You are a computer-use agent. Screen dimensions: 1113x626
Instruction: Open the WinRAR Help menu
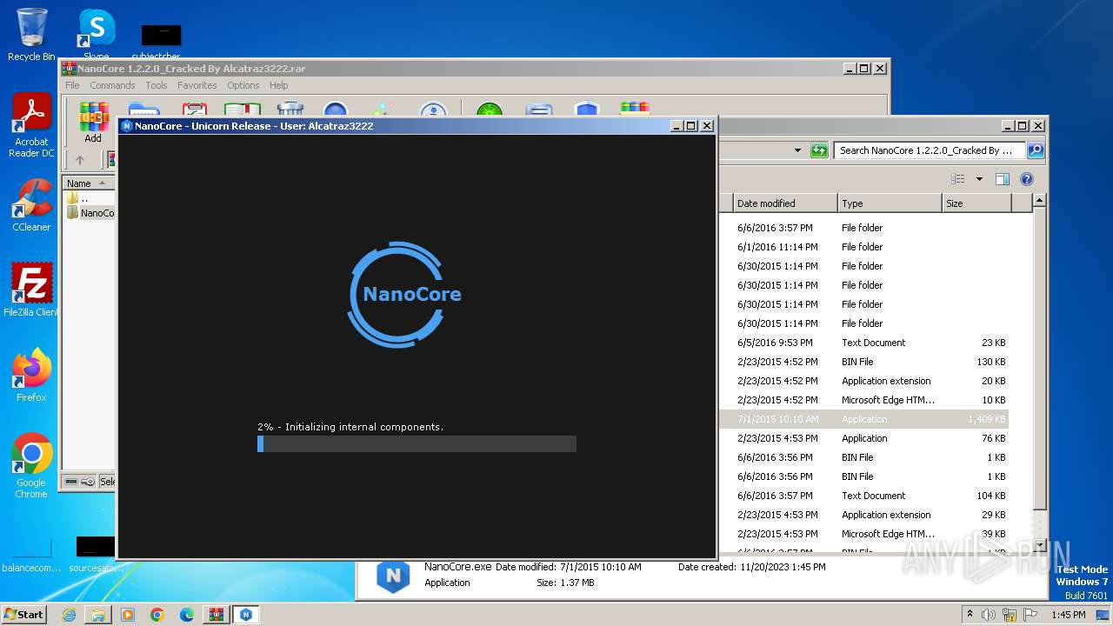pyautogui.click(x=278, y=85)
